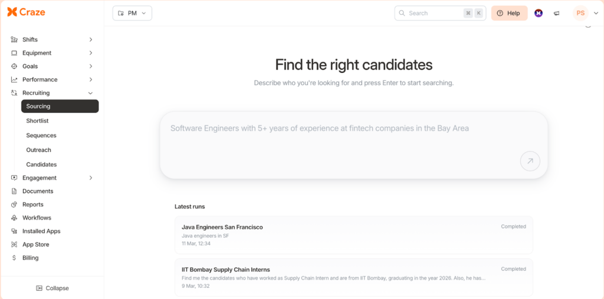Click the Craze logo icon
This screenshot has height=299, width=604.
(x=12, y=12)
